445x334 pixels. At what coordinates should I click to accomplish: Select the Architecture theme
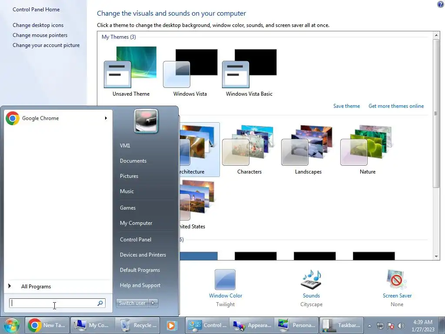[199, 150]
